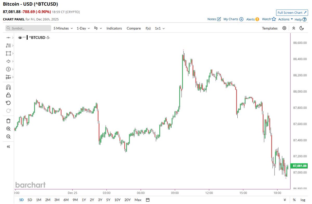Viewport: 312px width, 204px height.
Task: Open the candlestick chart type dropdown
Action: click(x=98, y=28)
